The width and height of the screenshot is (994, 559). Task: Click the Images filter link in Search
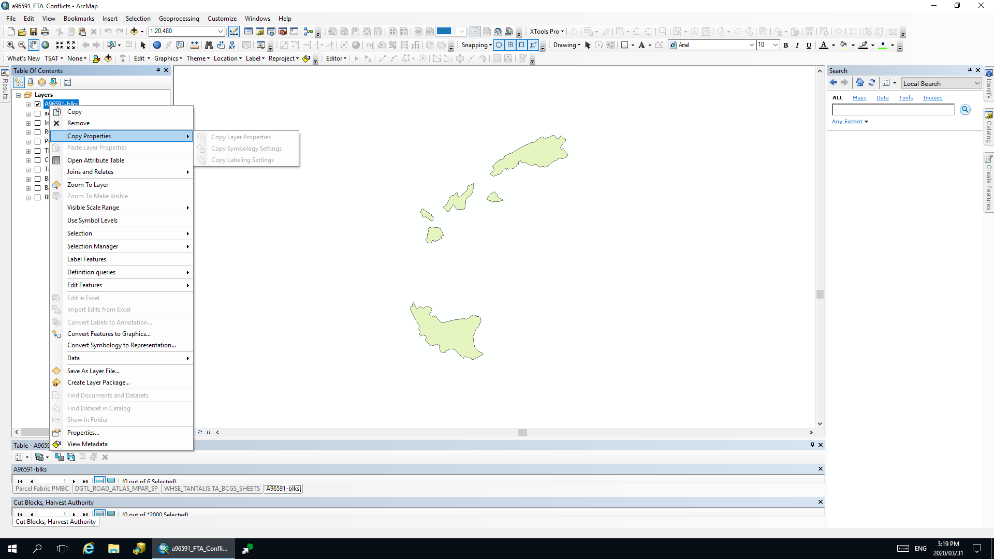point(933,98)
